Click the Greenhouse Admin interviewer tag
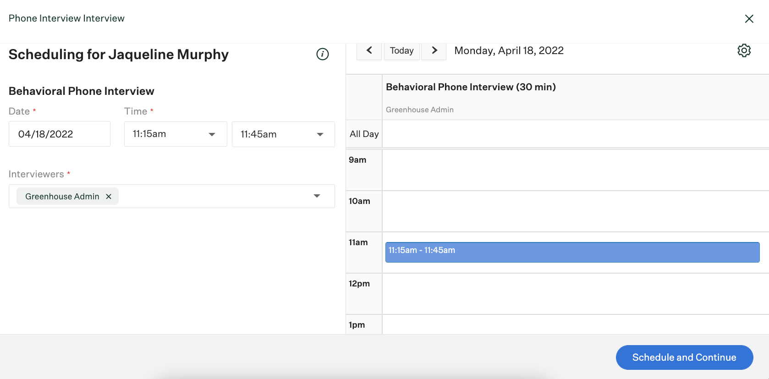 click(x=62, y=197)
